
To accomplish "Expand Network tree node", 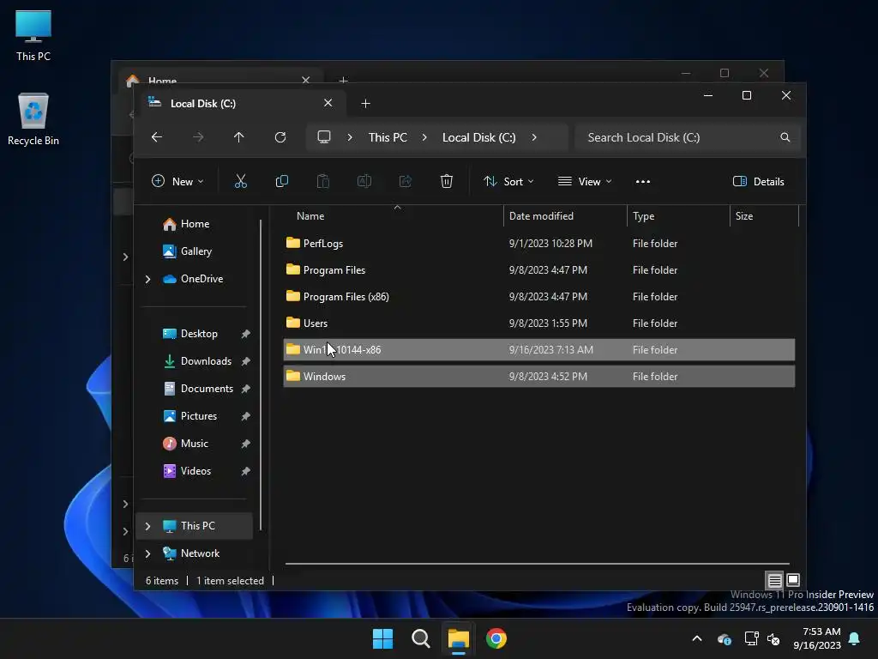I will (x=147, y=553).
